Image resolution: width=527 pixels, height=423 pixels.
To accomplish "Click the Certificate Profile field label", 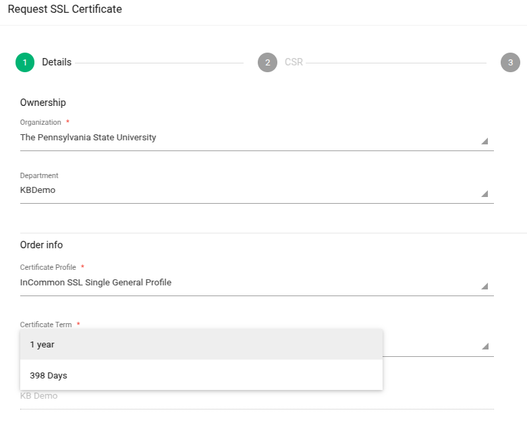I will 48,267.
